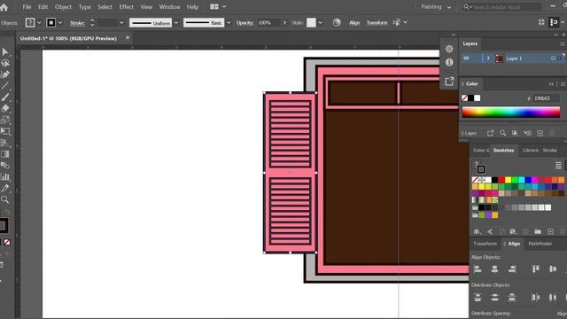Click Recolor Artwork wheel icon
This screenshot has width=567, height=319.
click(x=337, y=22)
